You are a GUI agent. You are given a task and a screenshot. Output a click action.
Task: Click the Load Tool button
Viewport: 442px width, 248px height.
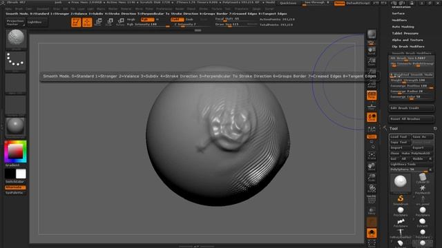coord(400,136)
